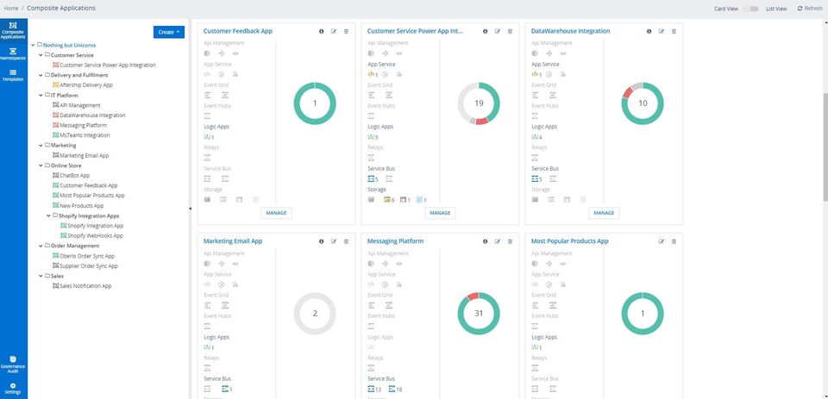Click Storage blob icon showing 6
This screenshot has width=828, height=399.
tap(387, 200)
